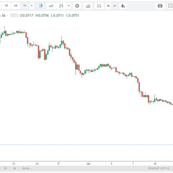
Task: Undo the last chart action
Action: point(109,6)
